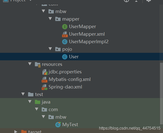Select the UserMapperImpl2 class
This screenshot has width=163, height=133.
click(x=89, y=42)
